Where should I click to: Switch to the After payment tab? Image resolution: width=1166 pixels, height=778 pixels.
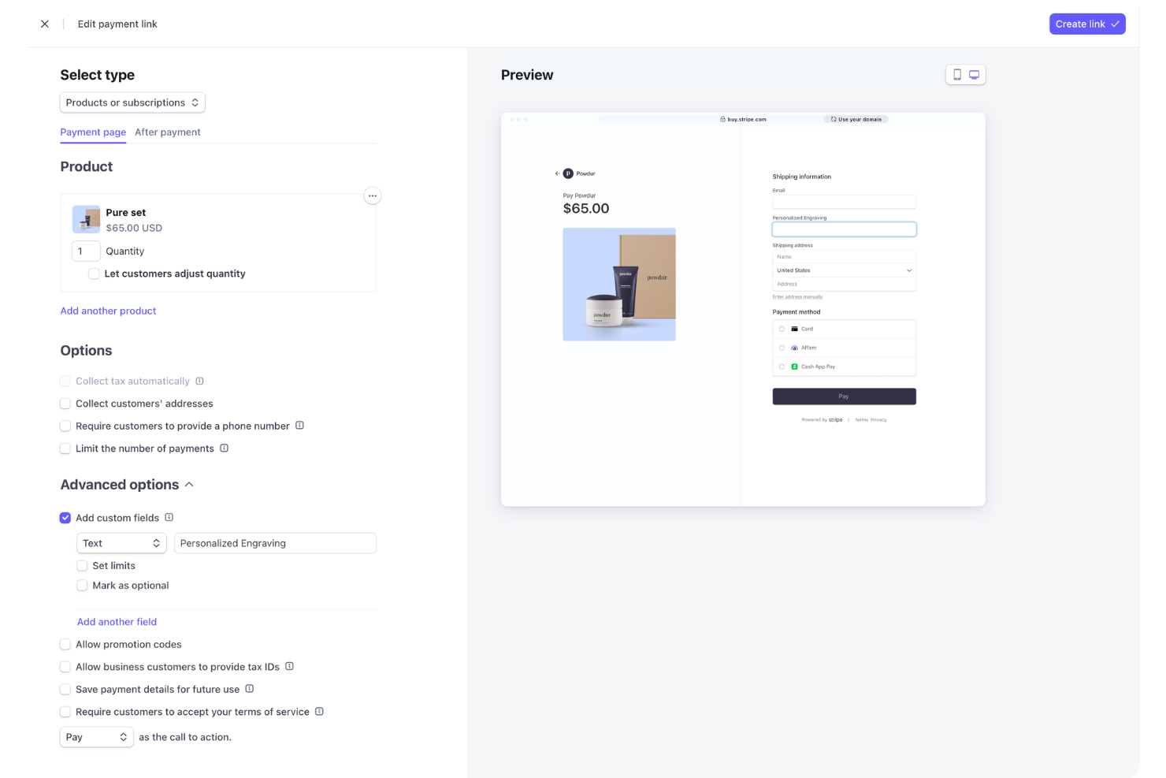point(167,132)
